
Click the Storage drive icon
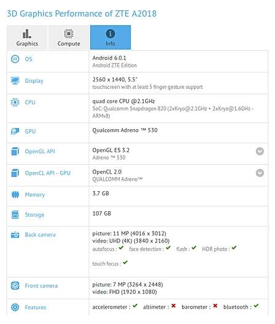[x=15, y=215]
